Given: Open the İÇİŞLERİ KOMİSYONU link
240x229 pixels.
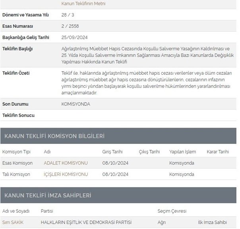Looking at the screenshot, I should point(66,174).
